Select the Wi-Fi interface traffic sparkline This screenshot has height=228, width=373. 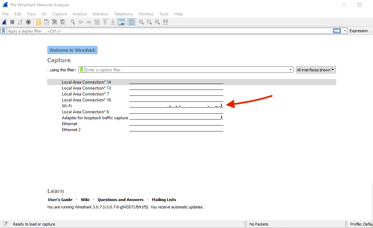coord(176,106)
